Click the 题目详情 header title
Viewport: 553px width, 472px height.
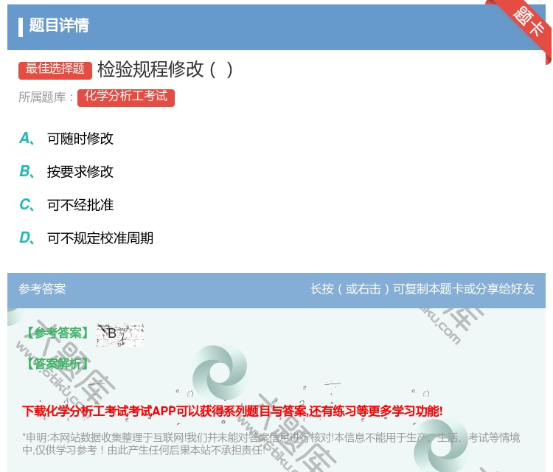click(x=59, y=25)
